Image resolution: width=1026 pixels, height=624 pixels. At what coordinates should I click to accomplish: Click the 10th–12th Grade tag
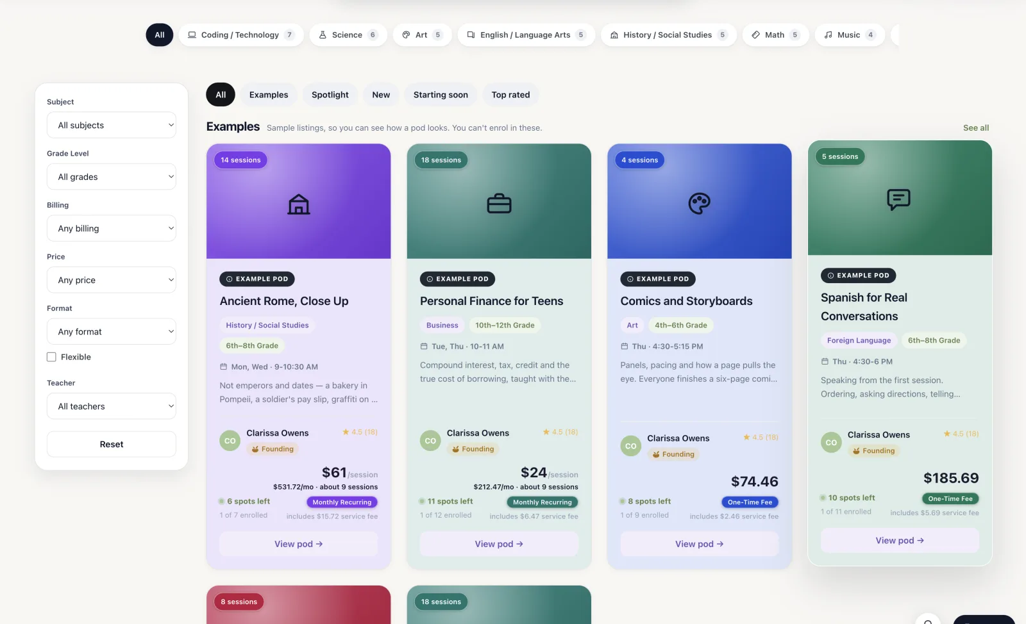pos(505,325)
